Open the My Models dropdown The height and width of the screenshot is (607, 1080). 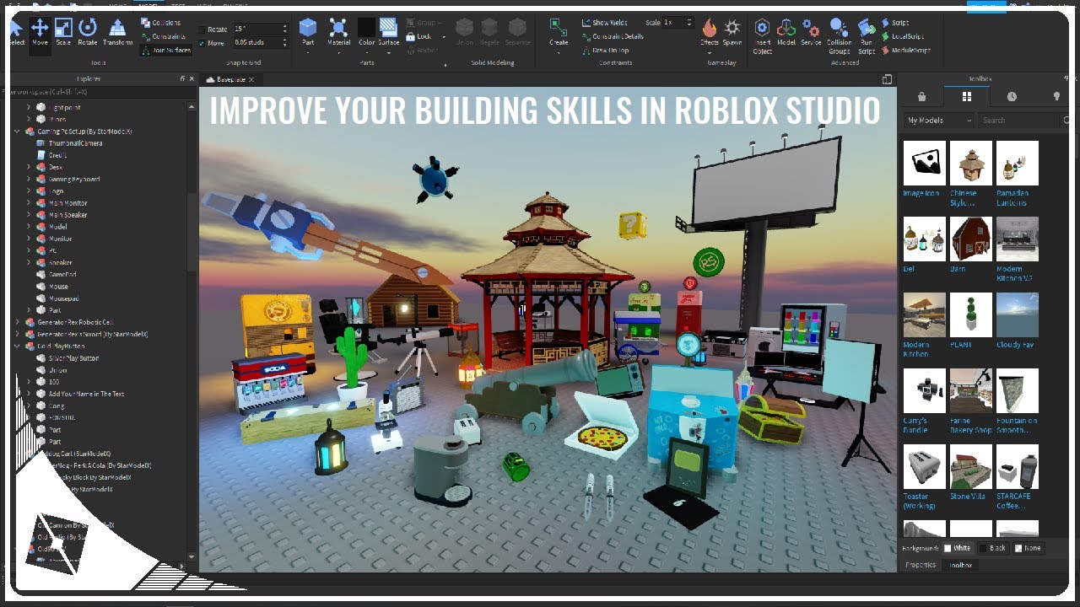[x=939, y=121]
